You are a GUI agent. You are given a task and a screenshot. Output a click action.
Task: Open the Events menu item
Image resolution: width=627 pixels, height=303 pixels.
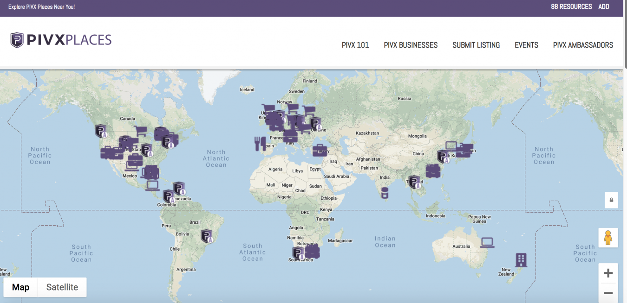click(x=526, y=45)
